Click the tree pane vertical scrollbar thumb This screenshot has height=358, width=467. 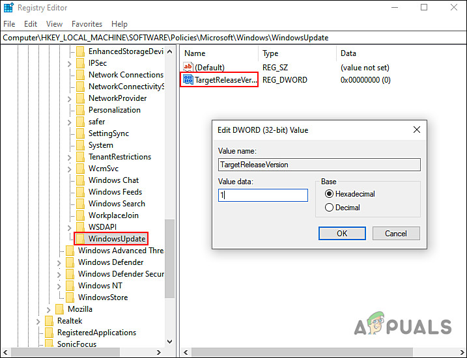pos(170,258)
